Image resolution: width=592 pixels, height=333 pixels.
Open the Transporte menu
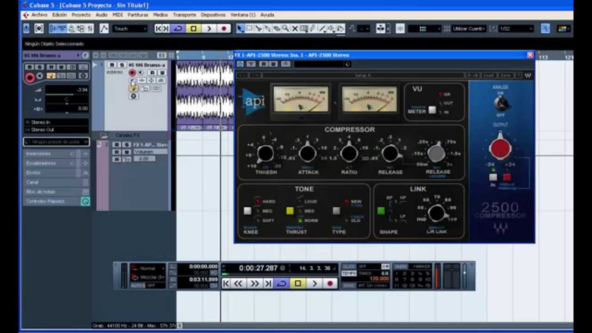(185, 15)
